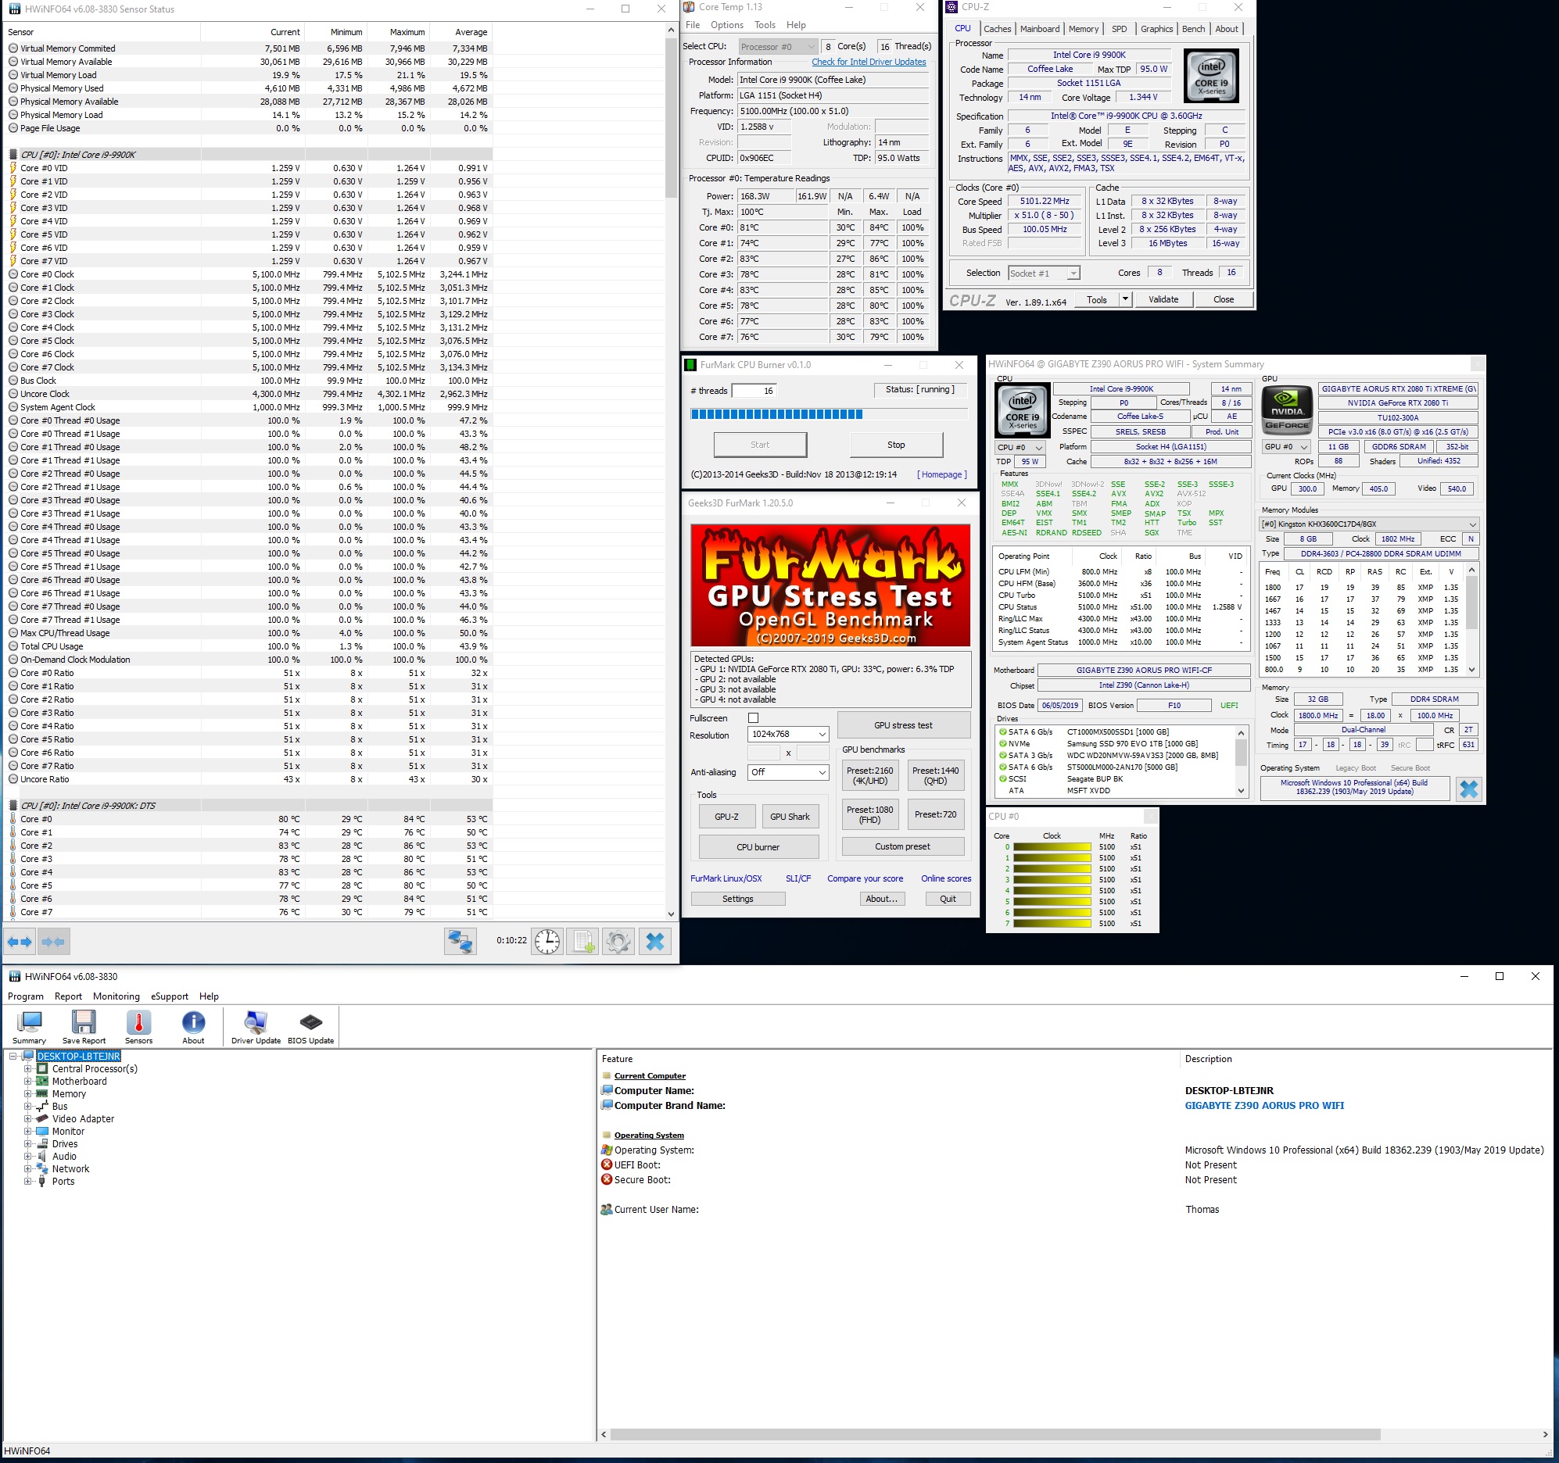Click Check for Intel Driver Updates link
Screen dimensions: 1559x1463
click(868, 62)
